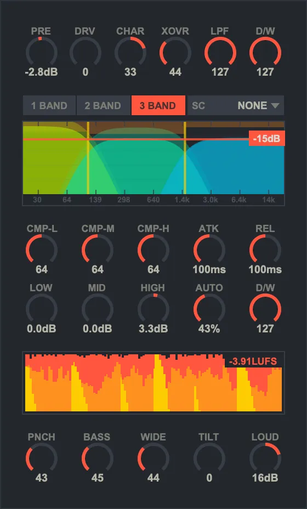
Task: Click the -3.91LUFS loudness readout
Action: [253, 361]
